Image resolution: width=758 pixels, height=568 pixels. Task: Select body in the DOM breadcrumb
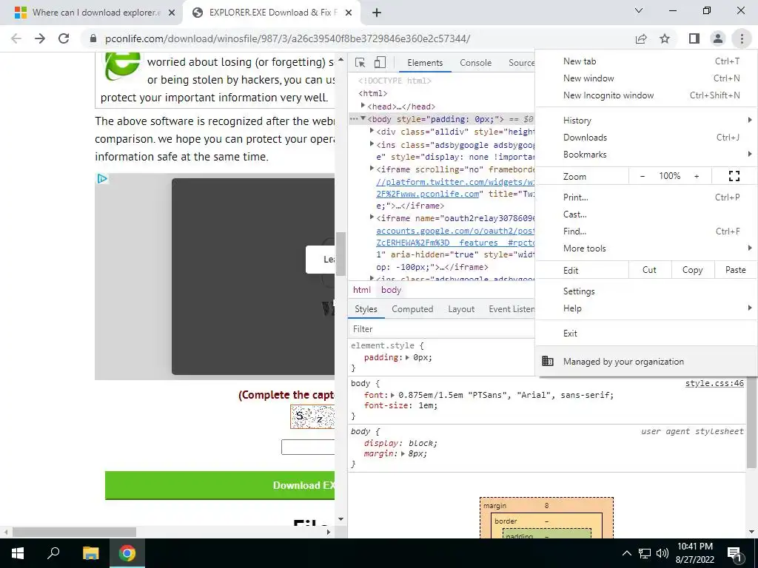click(391, 290)
